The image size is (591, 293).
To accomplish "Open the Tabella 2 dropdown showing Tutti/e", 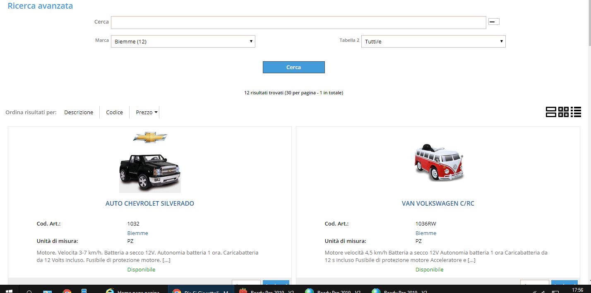I will pyautogui.click(x=433, y=41).
